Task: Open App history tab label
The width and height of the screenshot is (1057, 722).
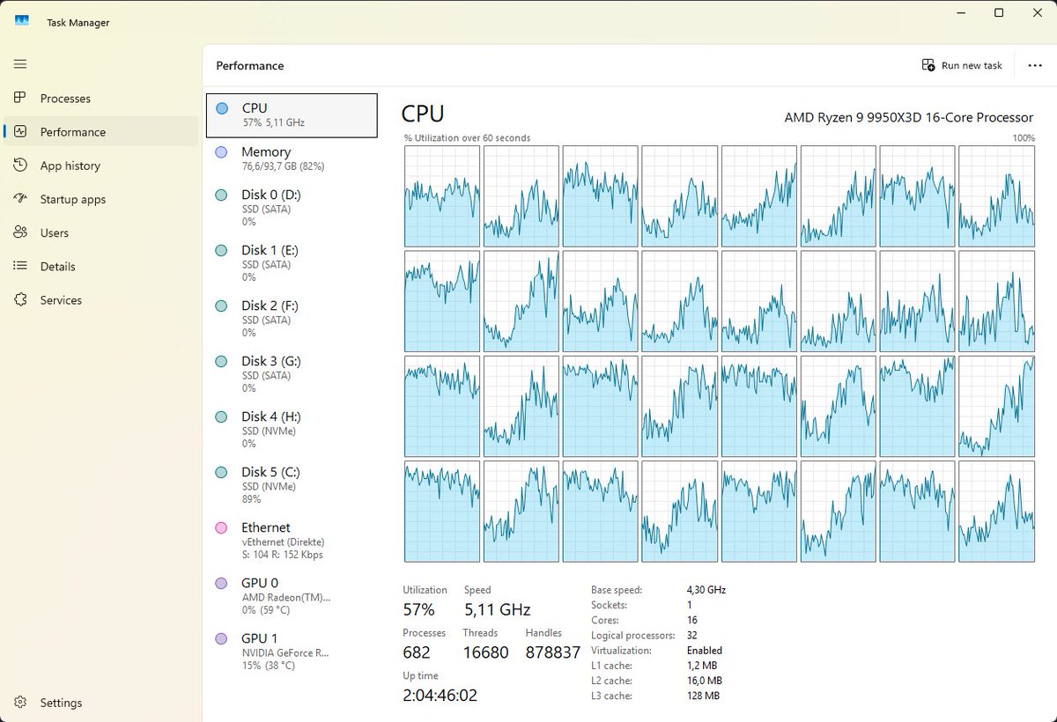Action: pos(70,166)
